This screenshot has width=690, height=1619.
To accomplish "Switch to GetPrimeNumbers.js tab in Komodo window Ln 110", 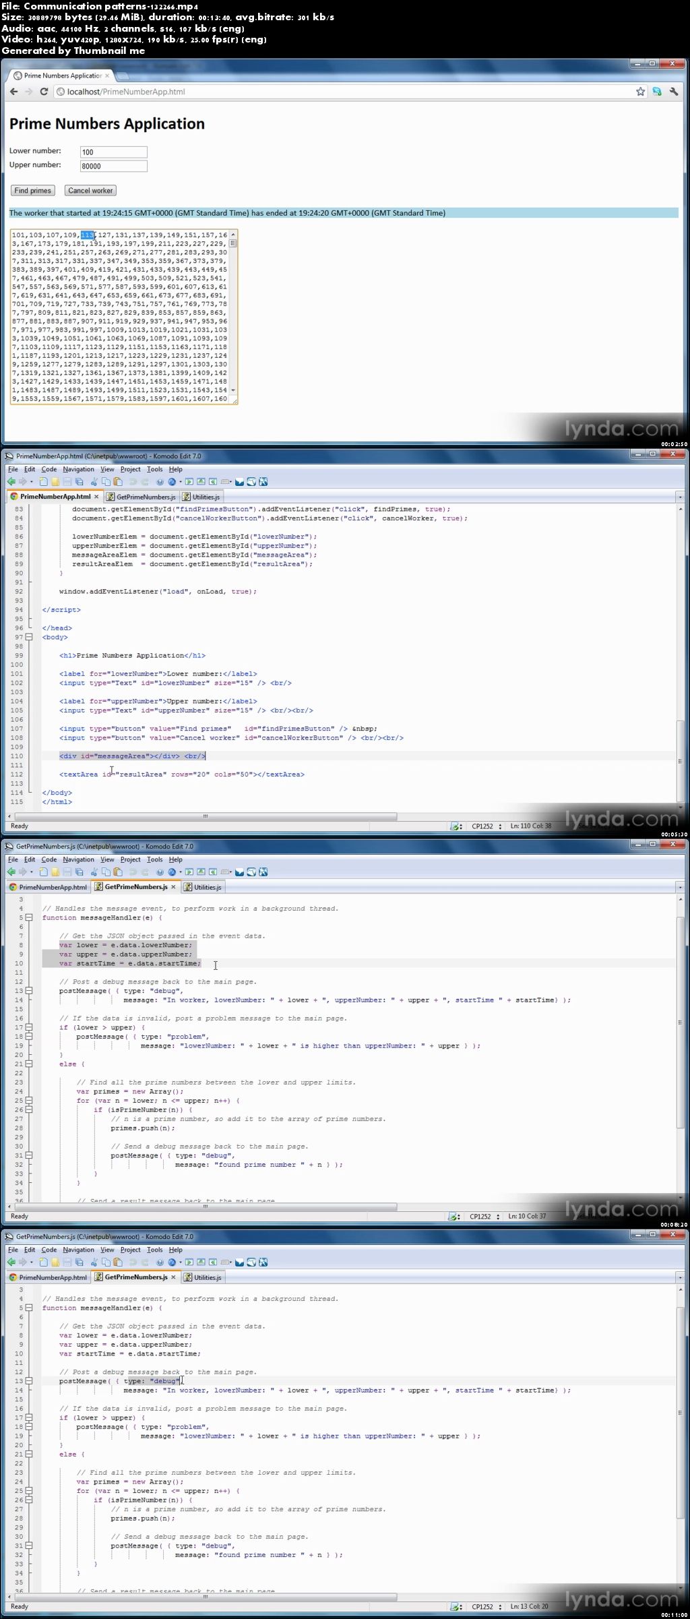I will pyautogui.click(x=141, y=497).
